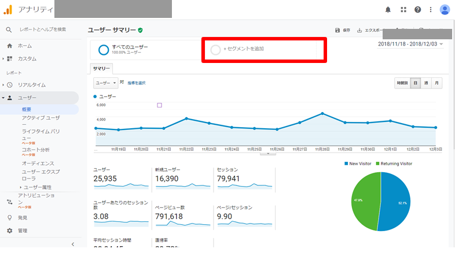Click the ホーム home icon

coord(10,46)
